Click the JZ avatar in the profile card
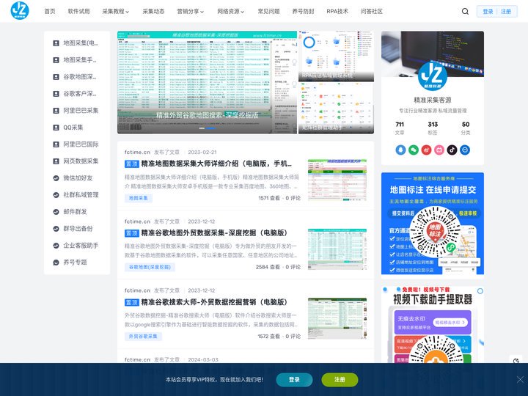The width and height of the screenshot is (528, 396). pos(433,76)
